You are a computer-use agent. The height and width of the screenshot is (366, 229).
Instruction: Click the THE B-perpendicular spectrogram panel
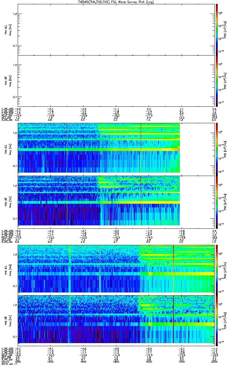pyautogui.click(x=115, y=269)
